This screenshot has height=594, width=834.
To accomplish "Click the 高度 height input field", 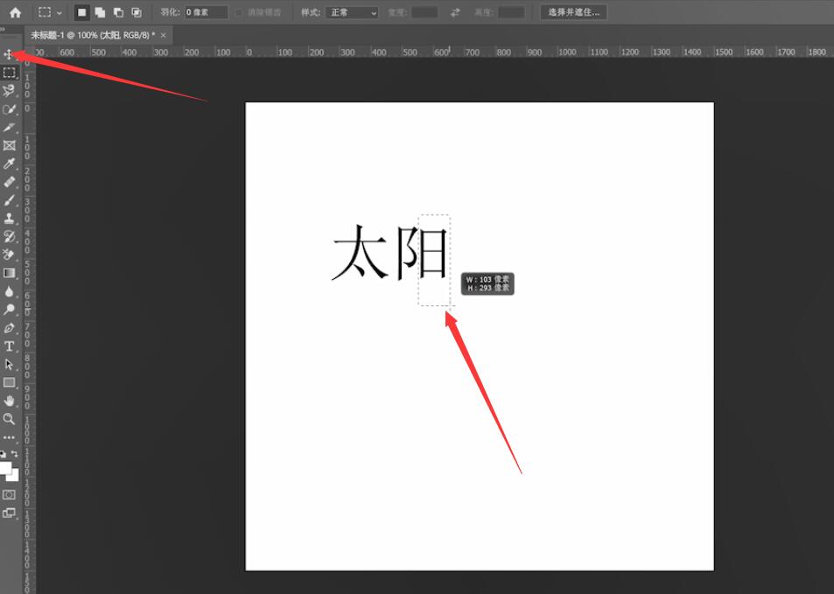I will (x=511, y=12).
